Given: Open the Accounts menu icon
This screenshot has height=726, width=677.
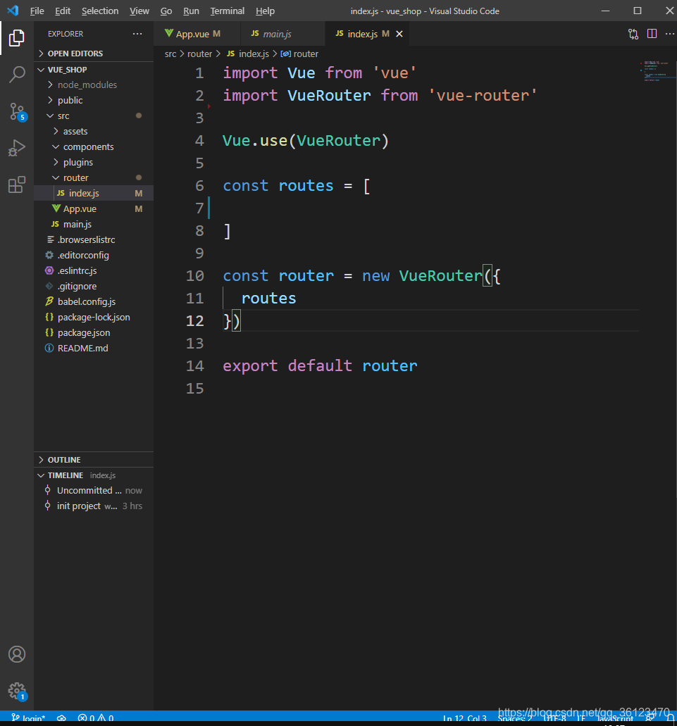Looking at the screenshot, I should coord(17,653).
